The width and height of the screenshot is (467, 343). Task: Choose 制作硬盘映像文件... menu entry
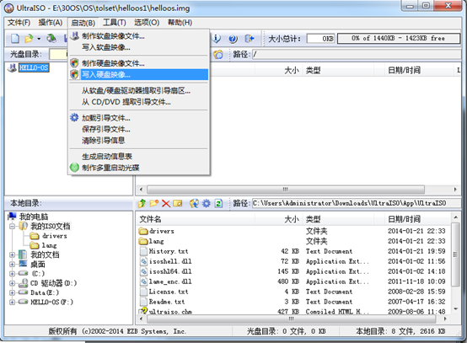pos(139,63)
